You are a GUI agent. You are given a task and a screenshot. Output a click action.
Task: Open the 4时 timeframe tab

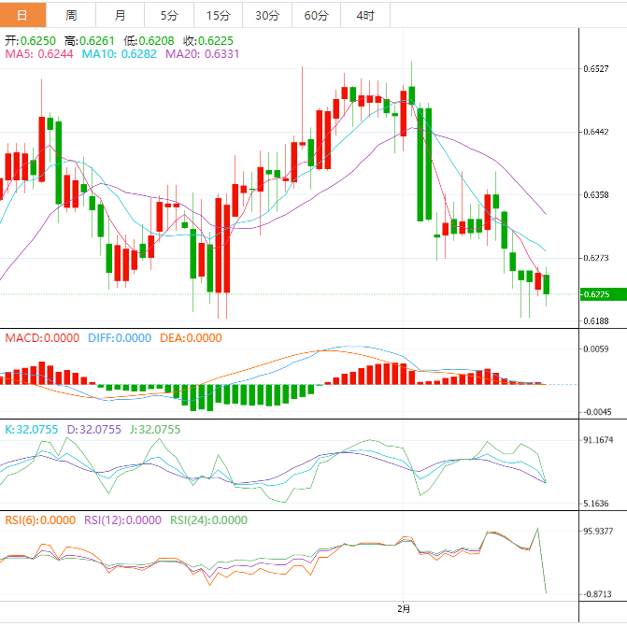click(365, 15)
